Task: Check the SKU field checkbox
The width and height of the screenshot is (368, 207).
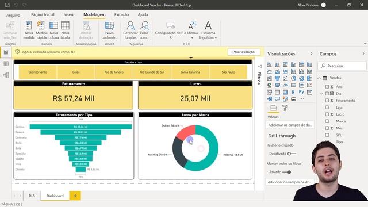Action: pos(327,135)
